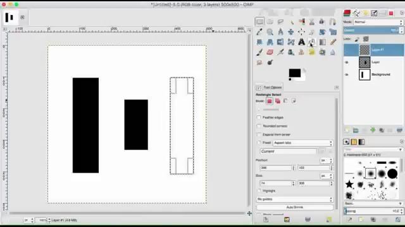Select the Fuzzy Select wand tool

(x=291, y=21)
